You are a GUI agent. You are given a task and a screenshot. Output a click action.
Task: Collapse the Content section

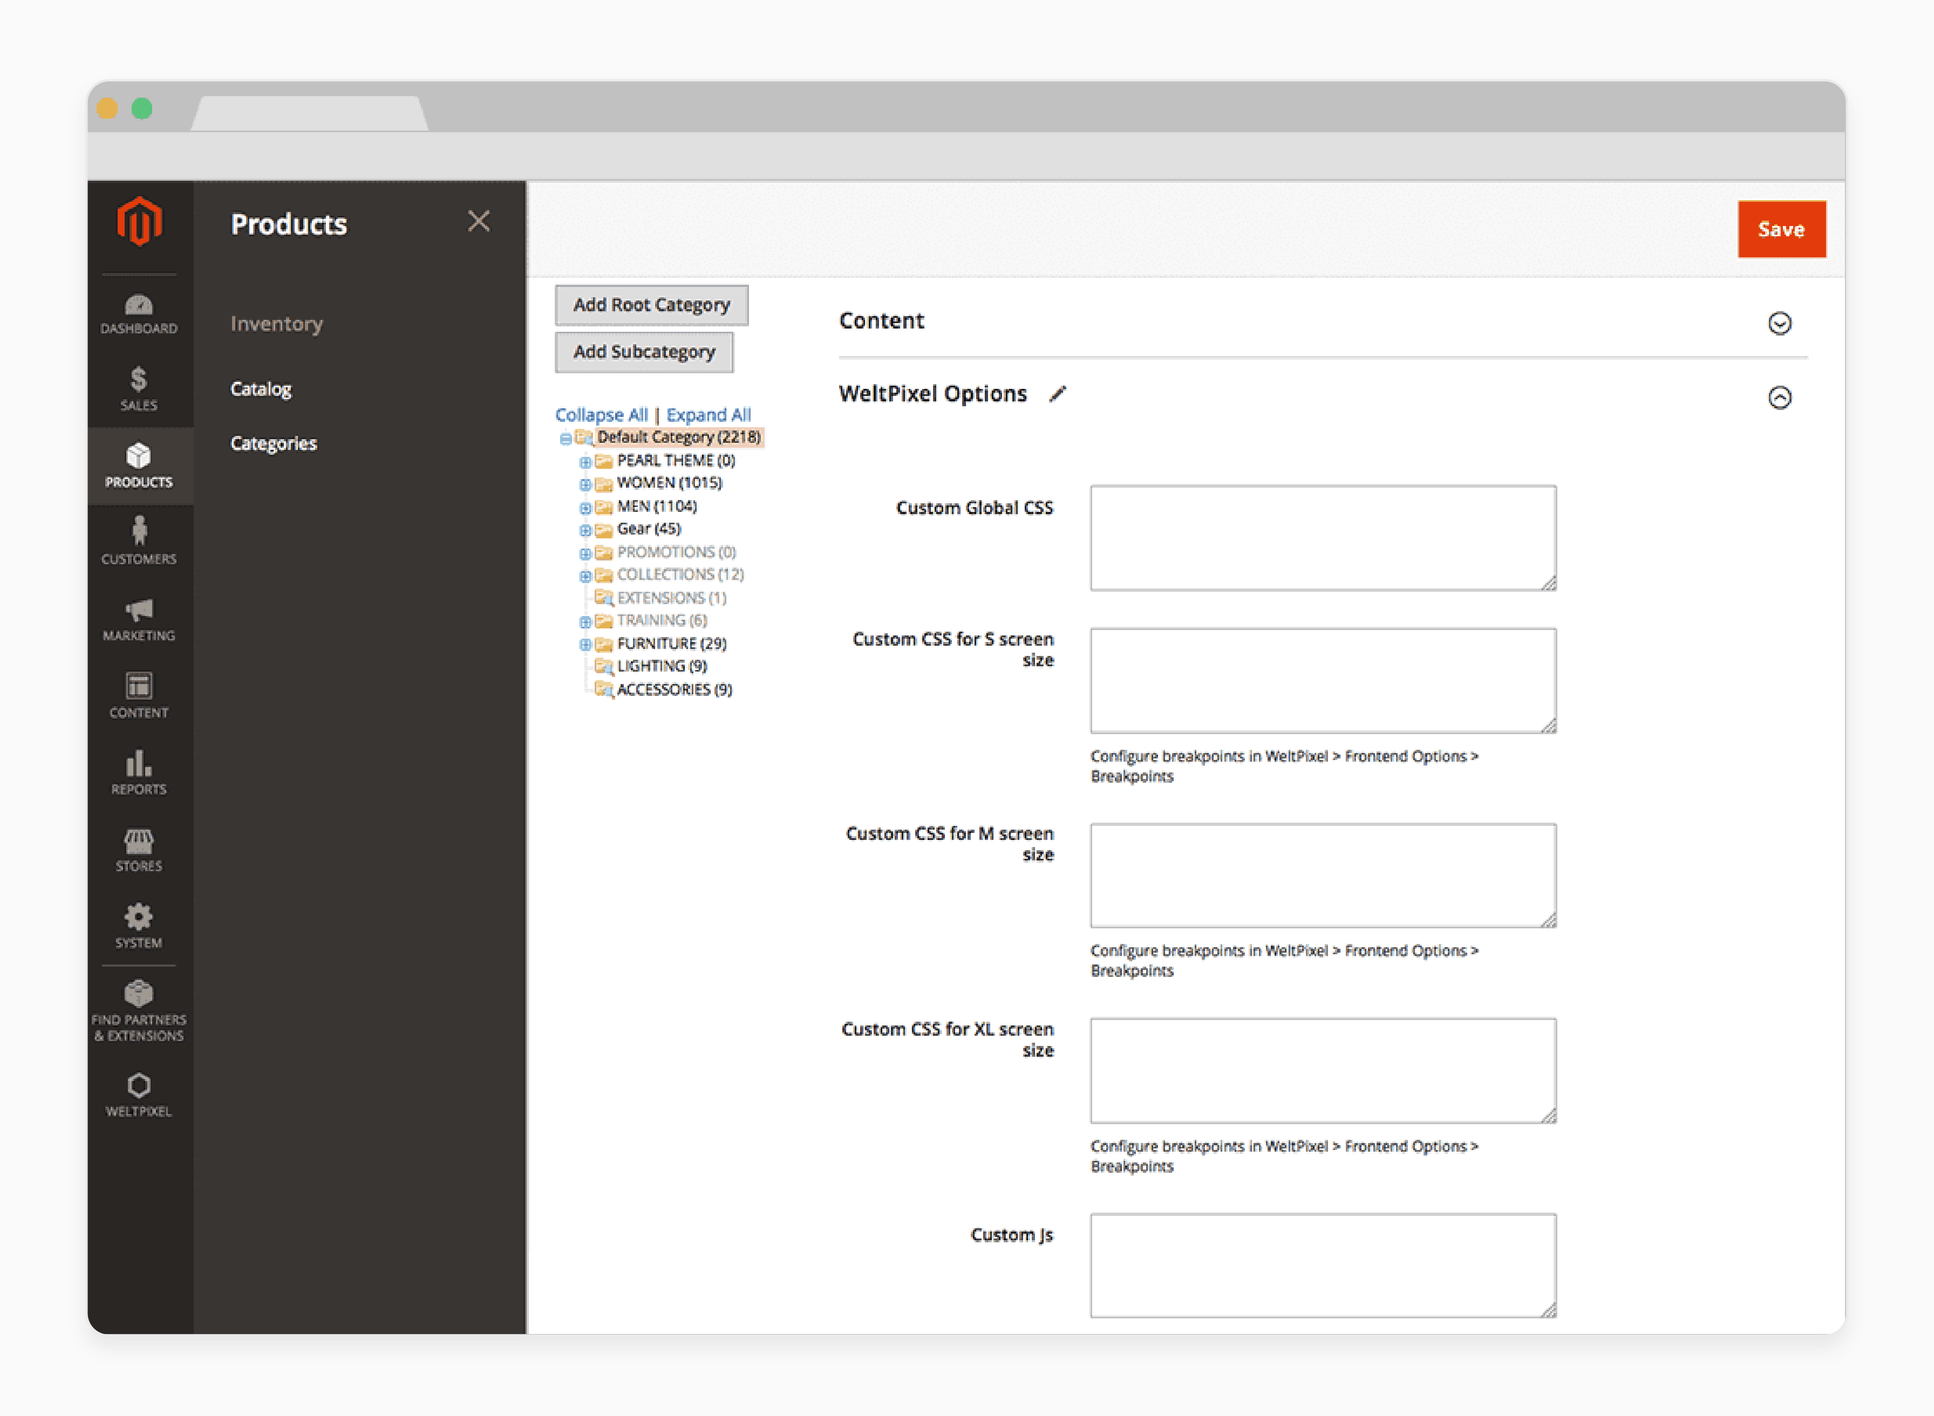coord(1778,323)
